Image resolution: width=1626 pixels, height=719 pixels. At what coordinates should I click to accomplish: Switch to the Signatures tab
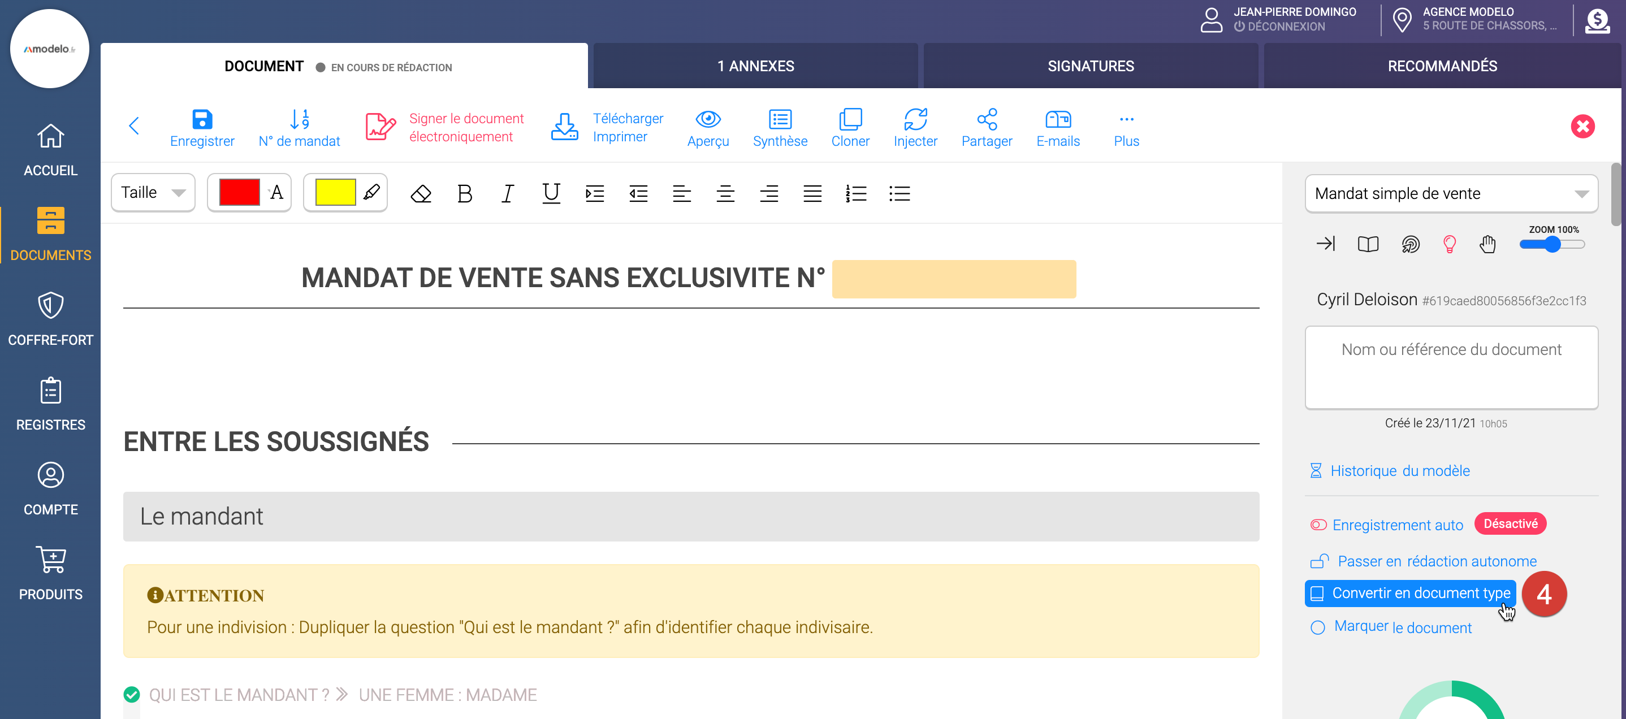tap(1090, 66)
